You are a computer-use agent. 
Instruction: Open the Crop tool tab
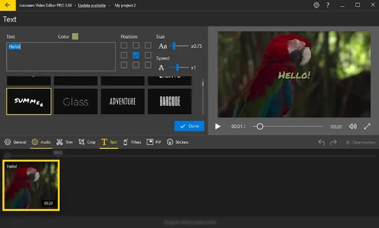pyautogui.click(x=87, y=142)
